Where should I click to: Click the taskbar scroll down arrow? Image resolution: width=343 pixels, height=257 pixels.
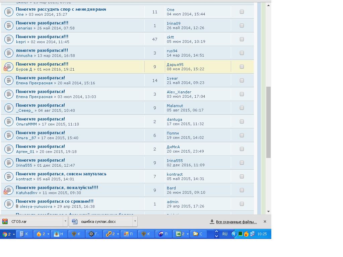216,236
